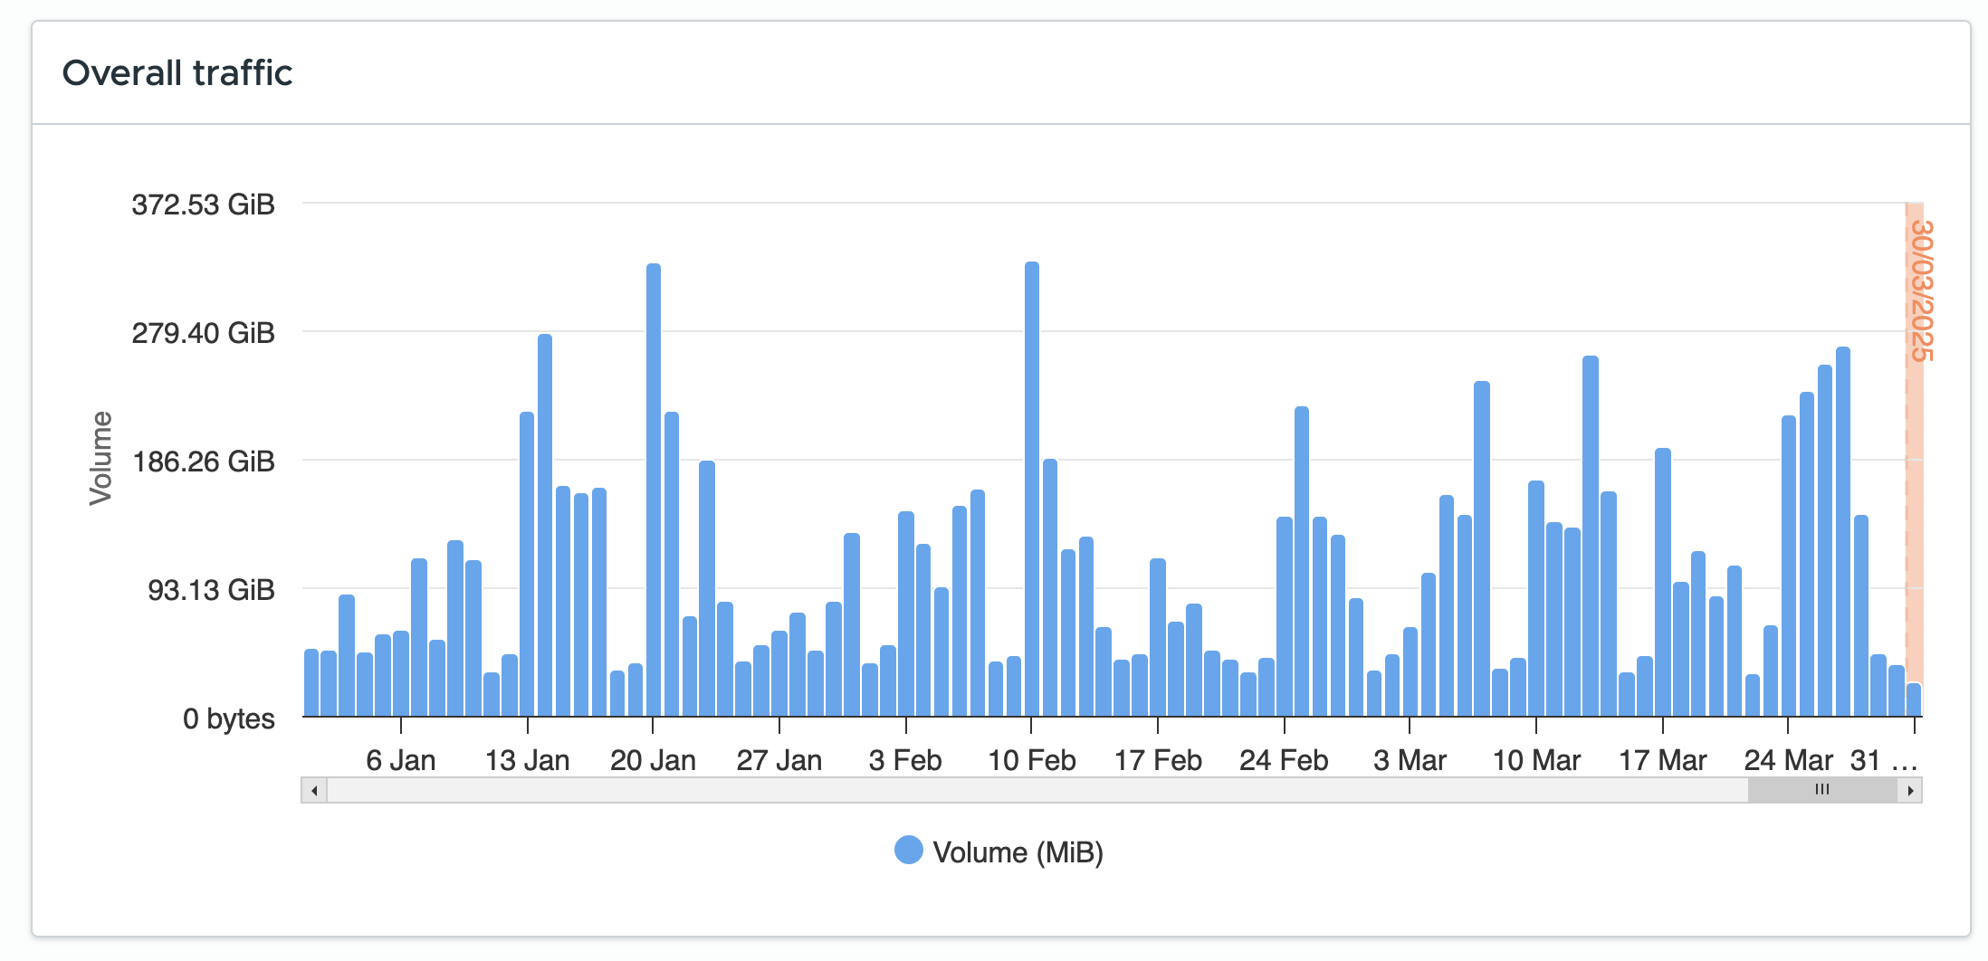Click the blue Volume legend circle
This screenshot has width=1988, height=961.
click(x=908, y=851)
